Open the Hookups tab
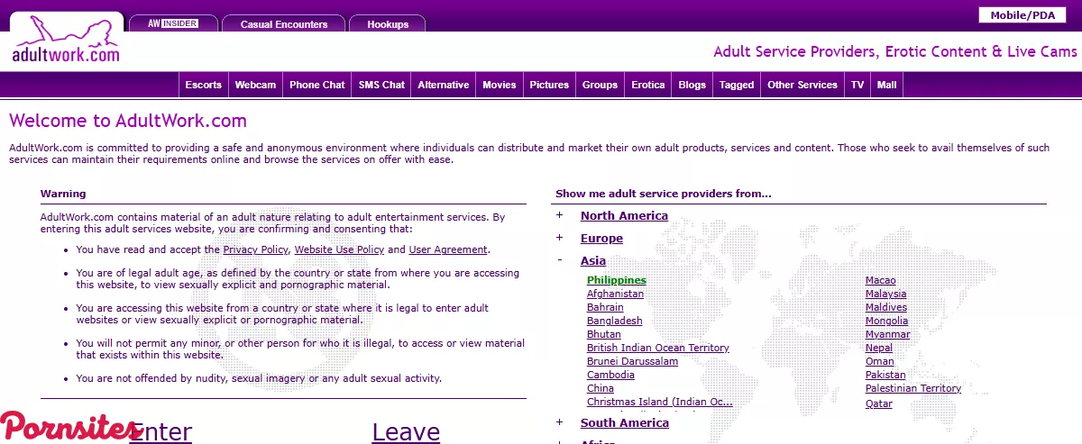The width and height of the screenshot is (1082, 444). 388,24
